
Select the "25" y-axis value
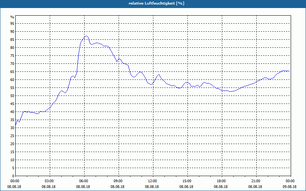tap(12, 136)
